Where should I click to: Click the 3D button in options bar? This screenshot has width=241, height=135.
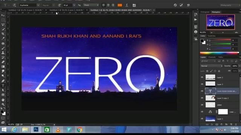point(188,5)
